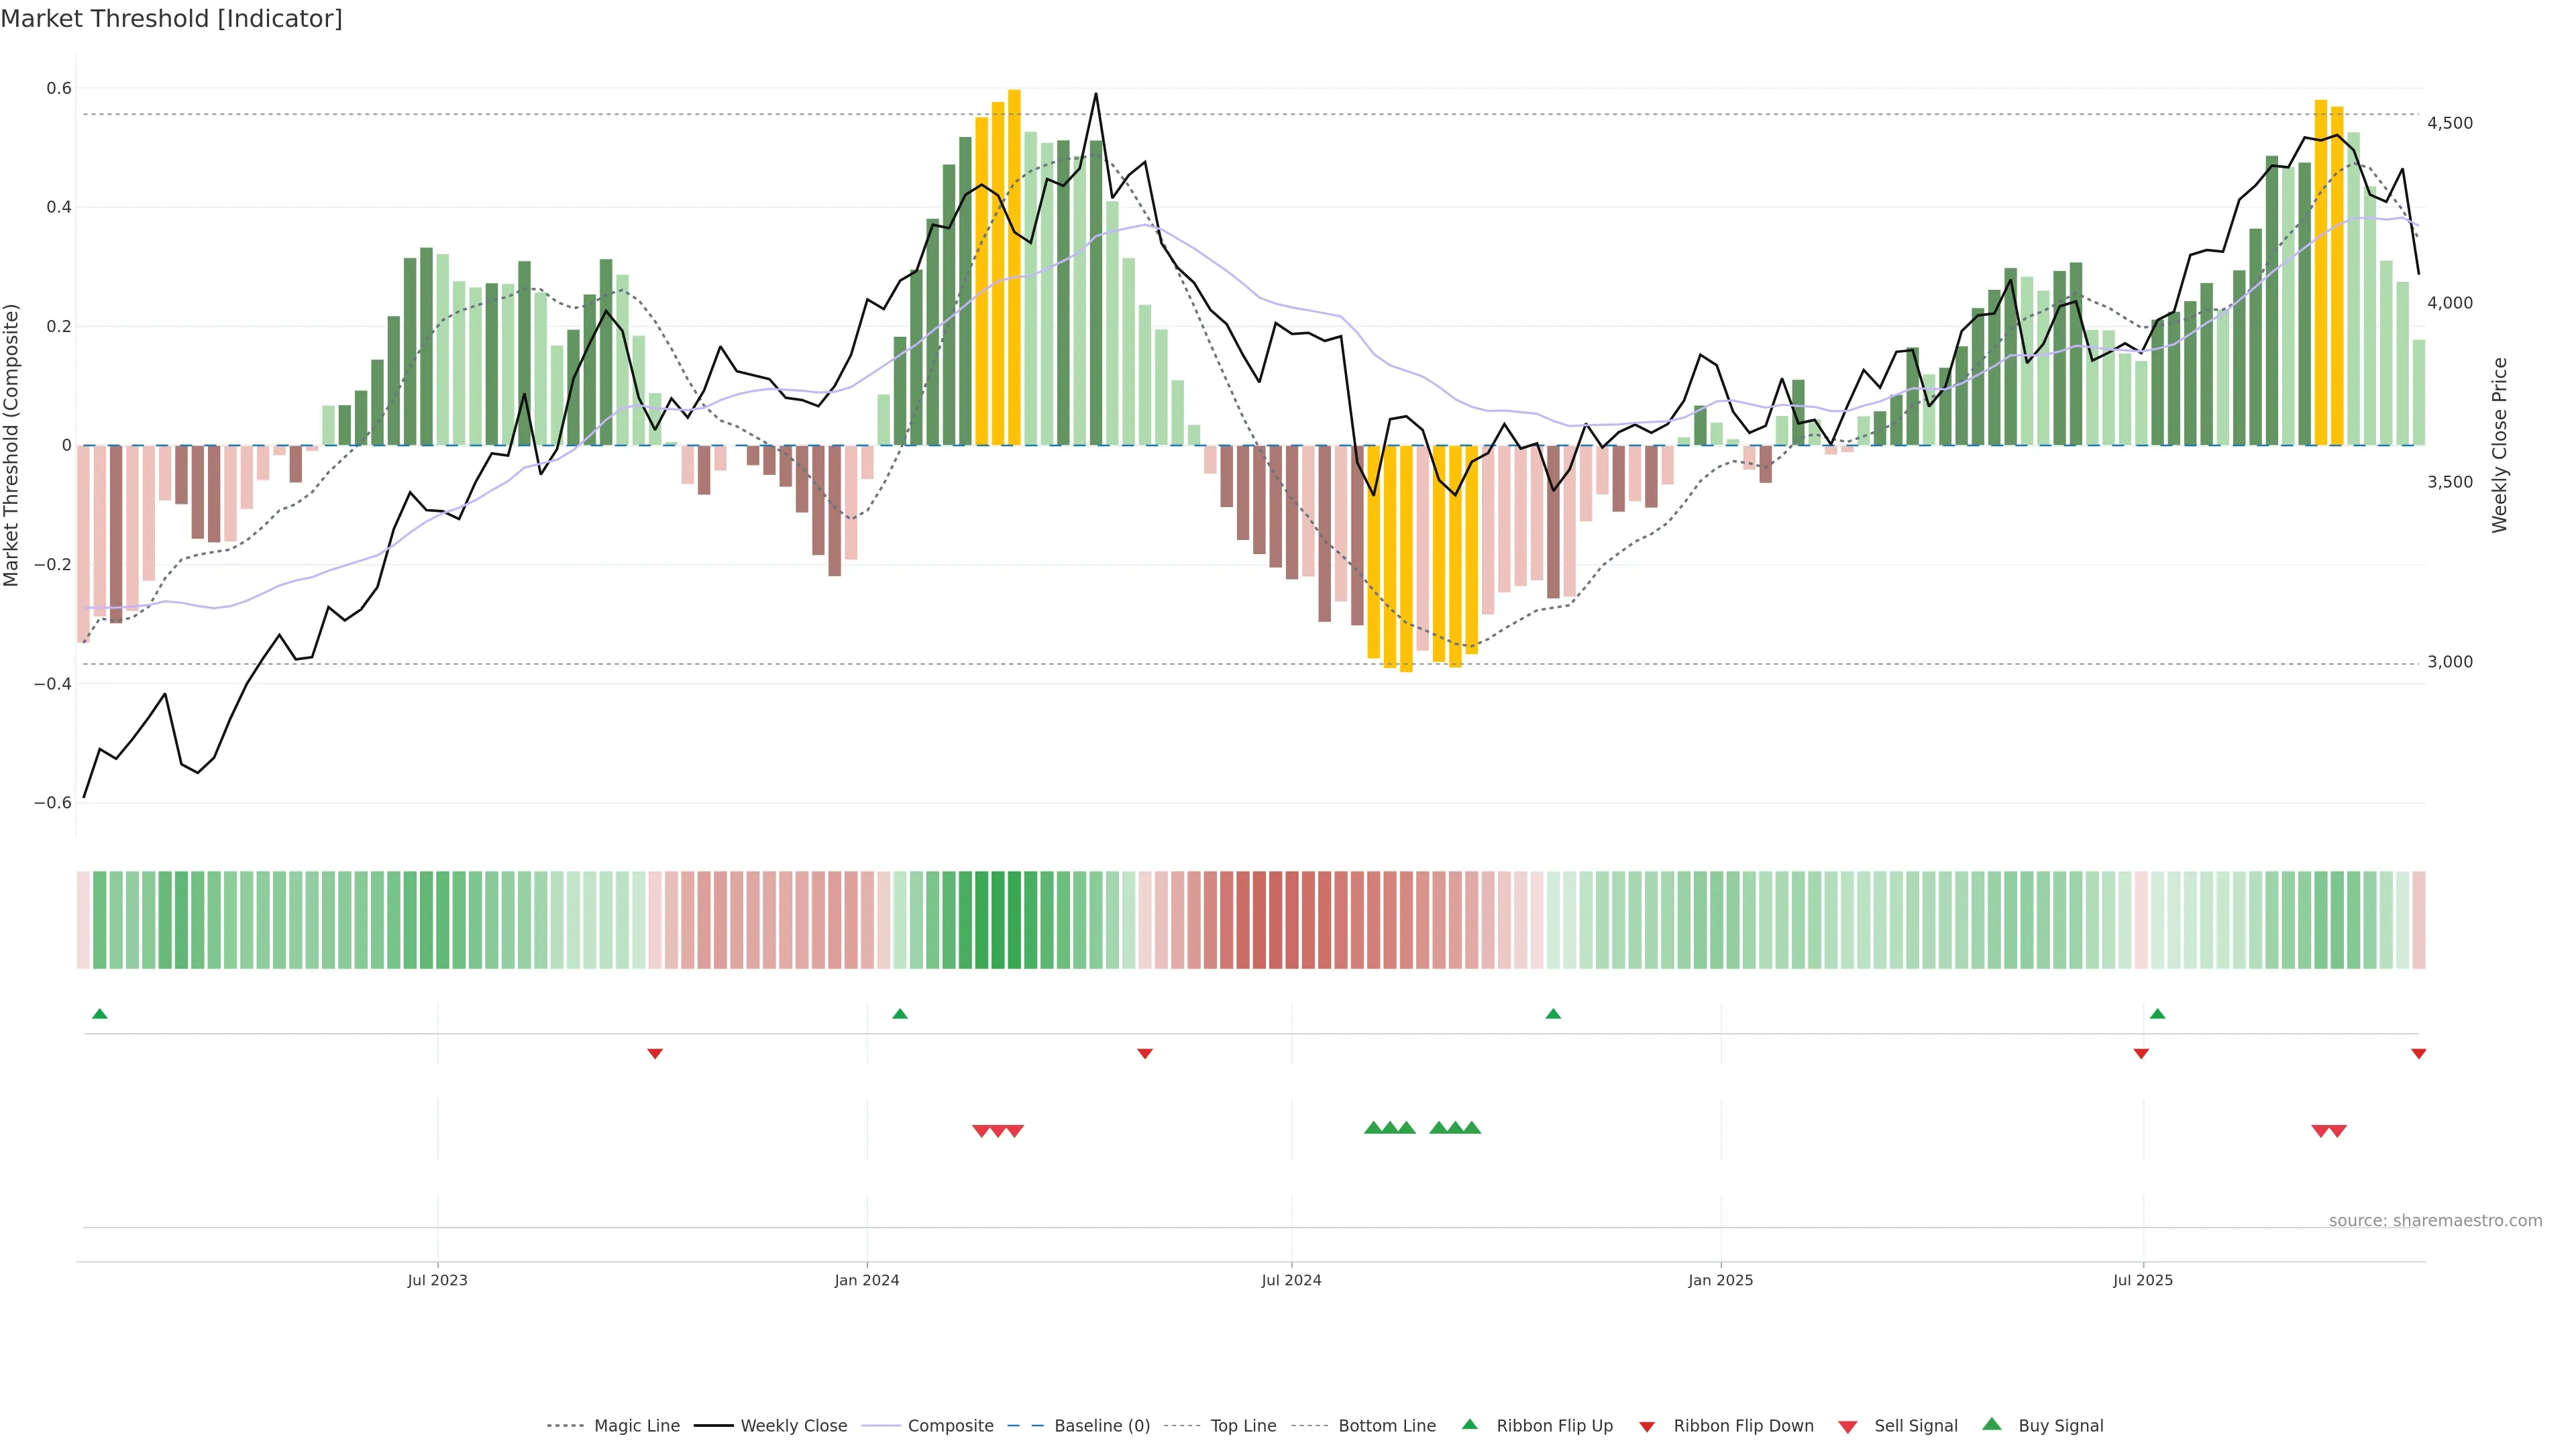Click ribbon flip up marker near Jan 2024

pyautogui.click(x=899, y=1014)
